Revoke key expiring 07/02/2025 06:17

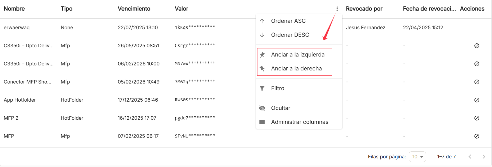click(477, 136)
